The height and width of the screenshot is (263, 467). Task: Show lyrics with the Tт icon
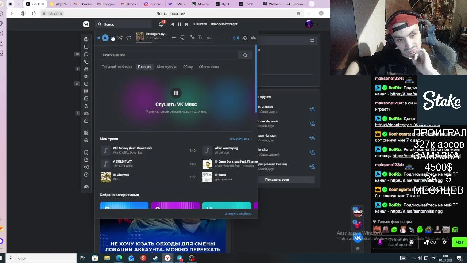tap(201, 38)
